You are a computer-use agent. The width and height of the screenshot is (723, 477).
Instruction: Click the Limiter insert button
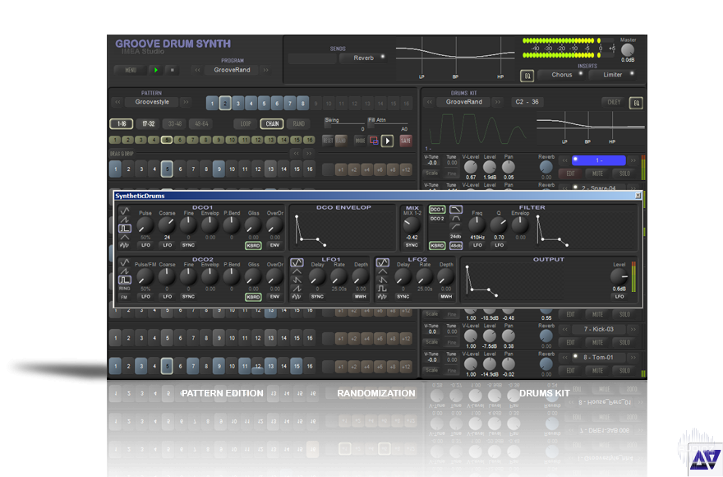(613, 75)
